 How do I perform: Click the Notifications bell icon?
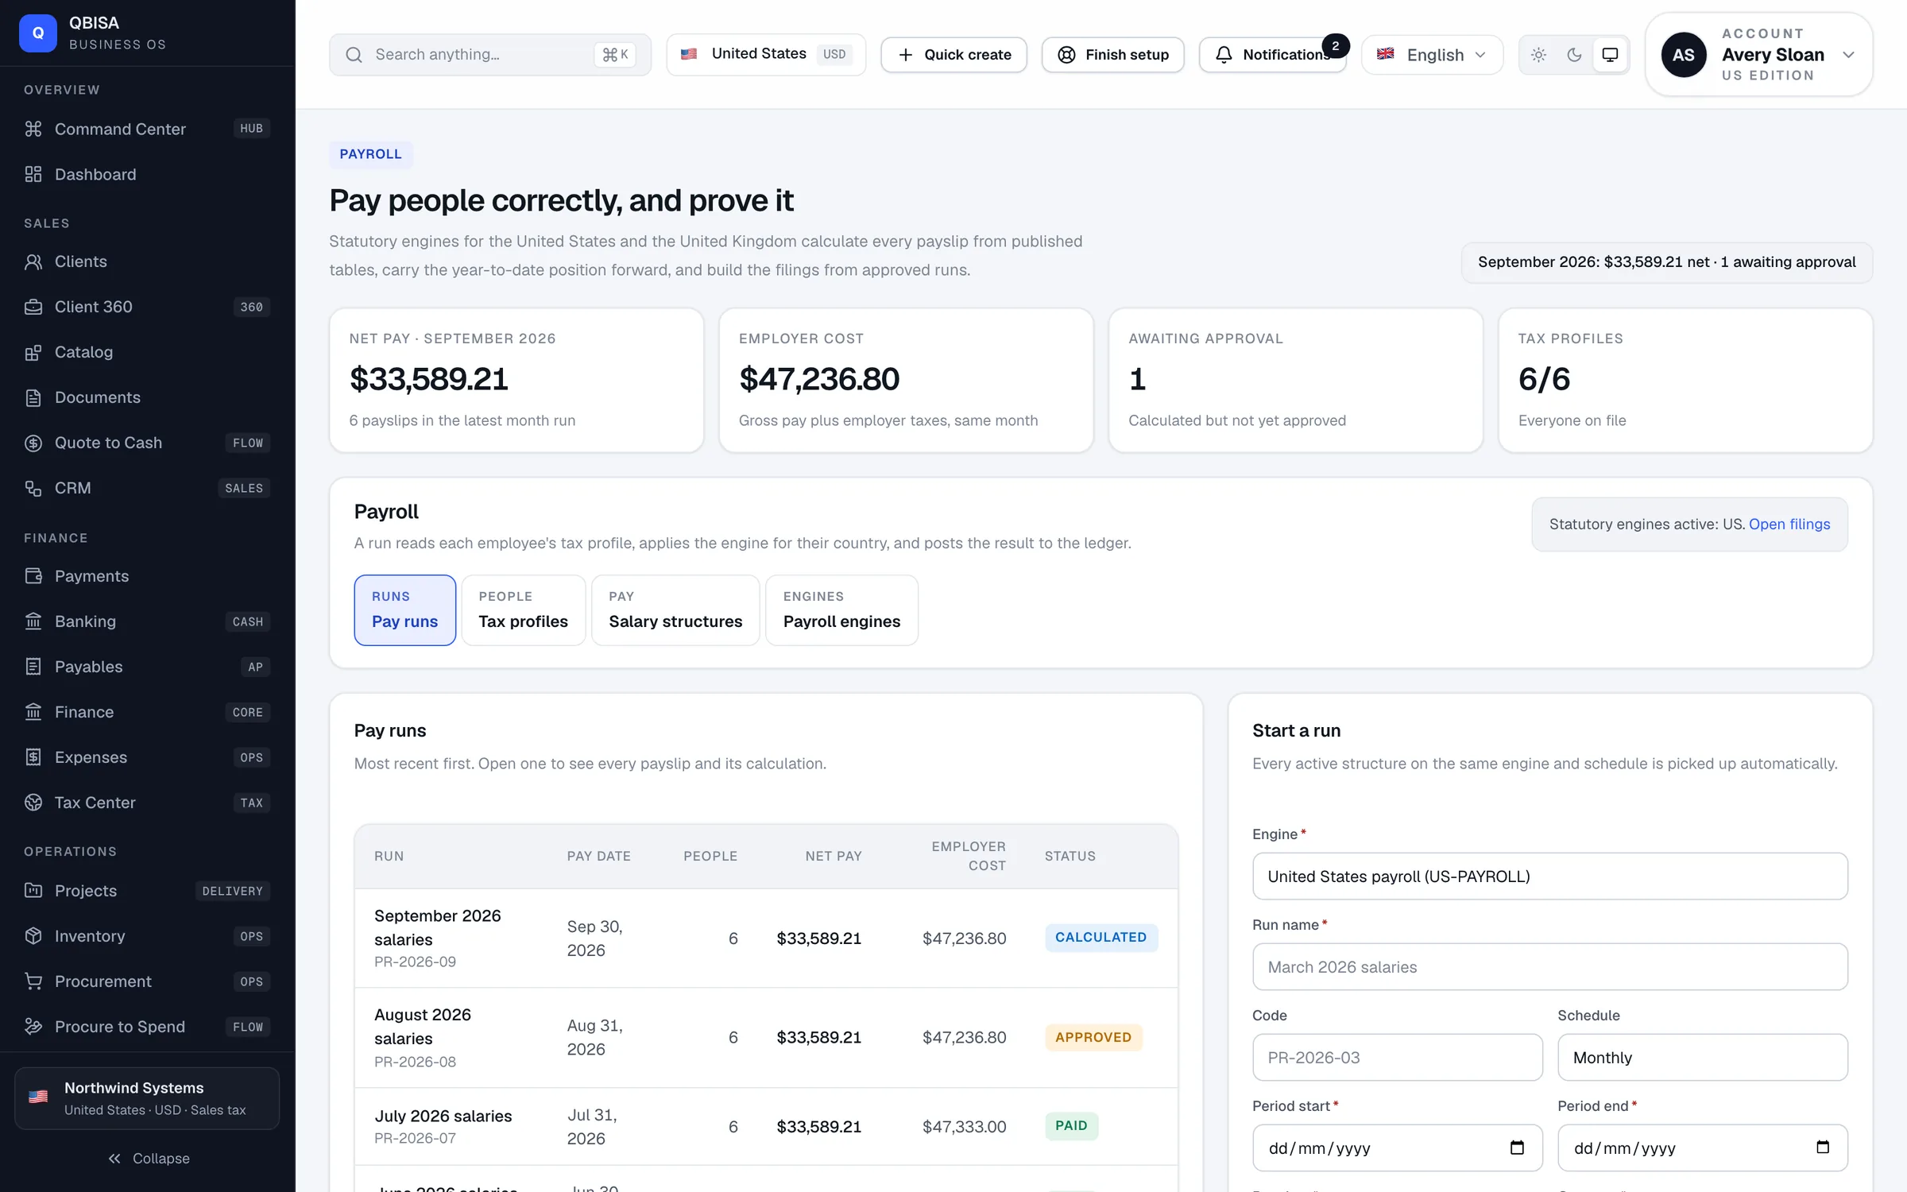point(1224,55)
